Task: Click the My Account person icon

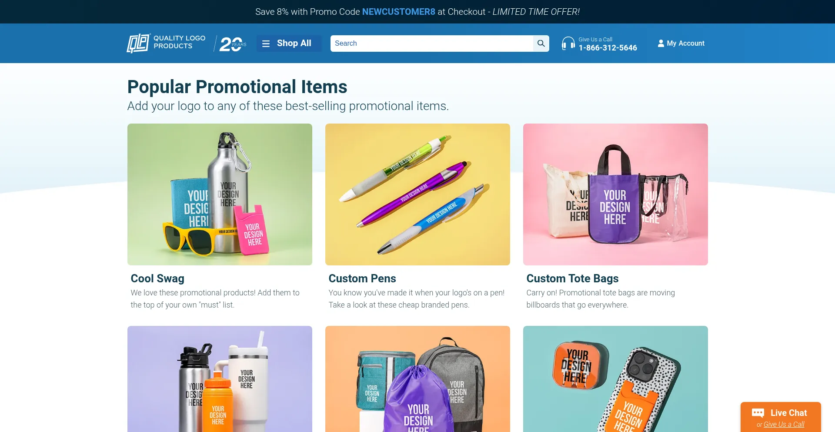Action: (x=661, y=43)
